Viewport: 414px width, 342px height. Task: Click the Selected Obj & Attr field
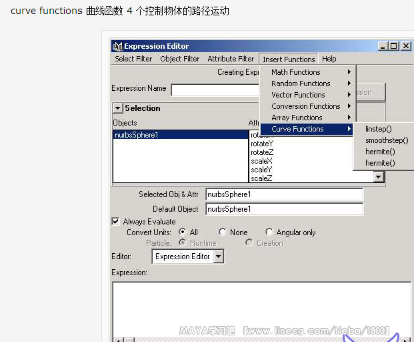pos(285,194)
